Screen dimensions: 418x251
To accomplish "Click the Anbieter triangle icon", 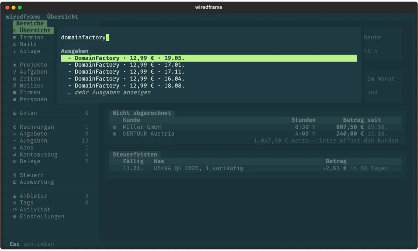I will coord(15,196).
